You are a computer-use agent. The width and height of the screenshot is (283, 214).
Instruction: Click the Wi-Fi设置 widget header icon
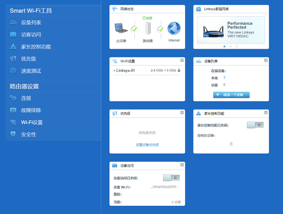pos(115,61)
